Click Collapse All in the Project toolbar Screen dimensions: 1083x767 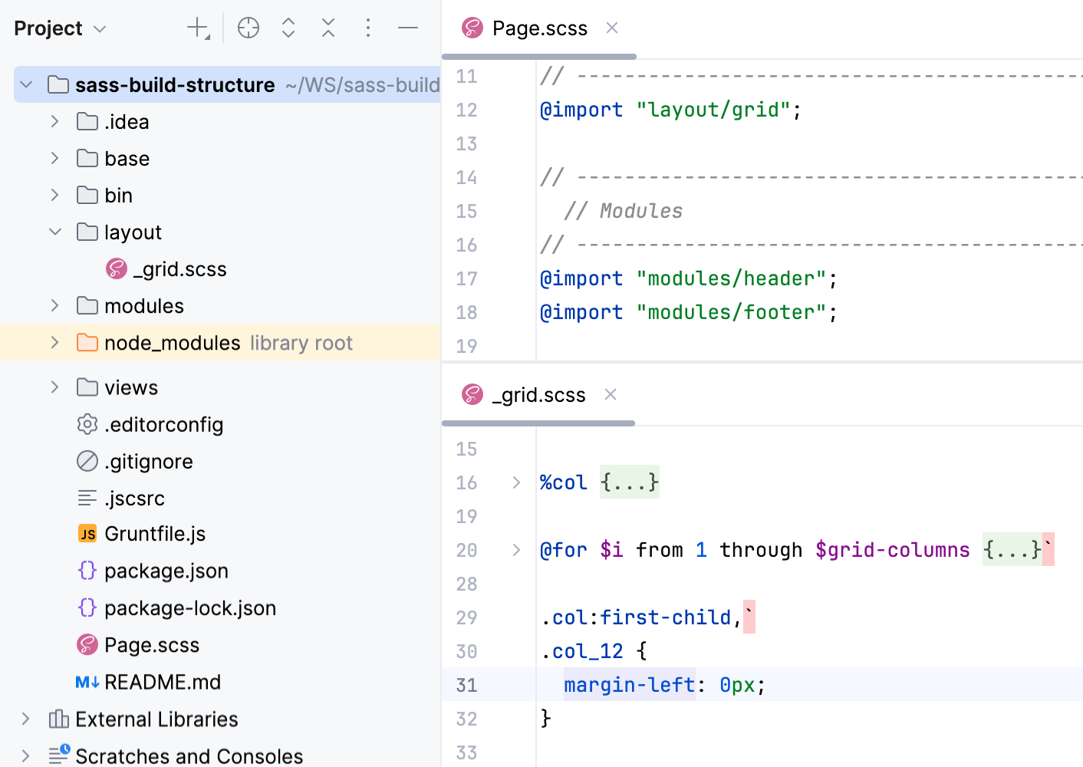click(328, 28)
